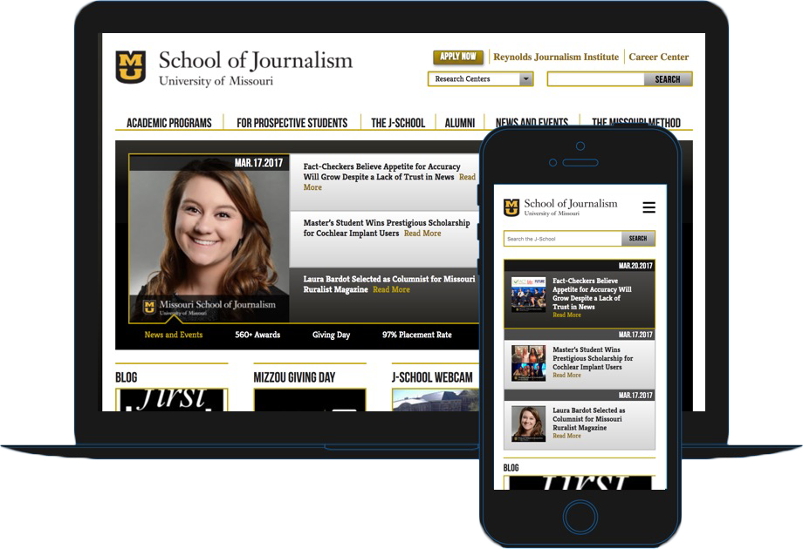Screen dimensions: 803x549
Task: Switch to the 97% Placement Rate tab
Action: [x=417, y=335]
